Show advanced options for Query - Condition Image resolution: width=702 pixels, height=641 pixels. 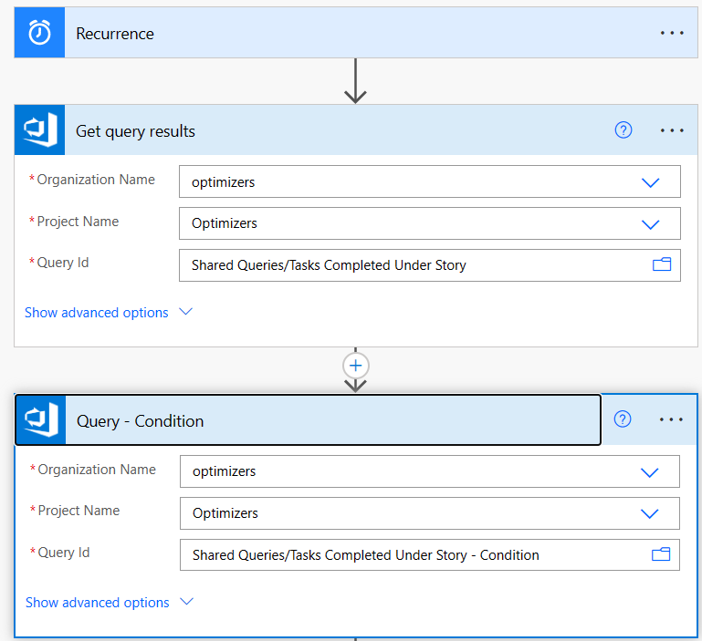[109, 603]
